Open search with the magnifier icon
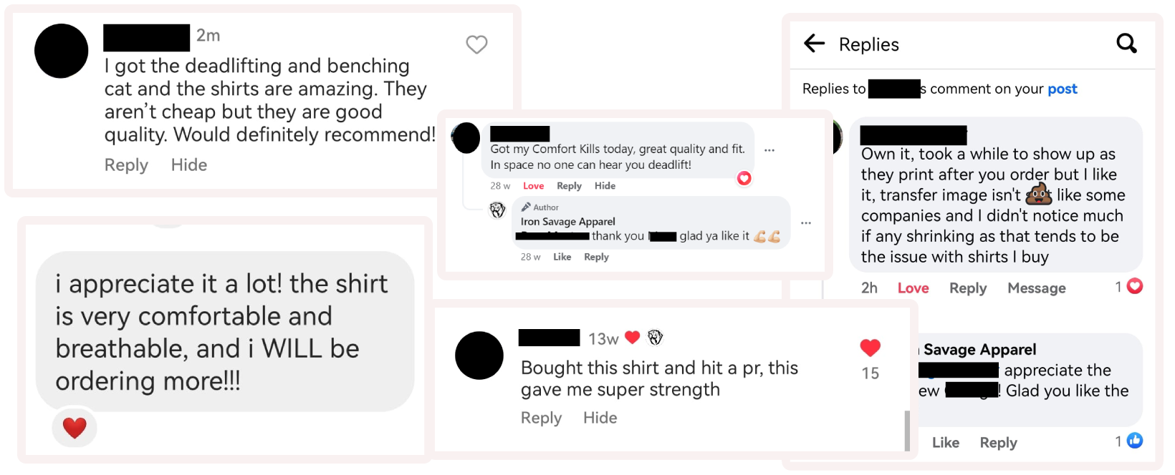 tap(1127, 44)
